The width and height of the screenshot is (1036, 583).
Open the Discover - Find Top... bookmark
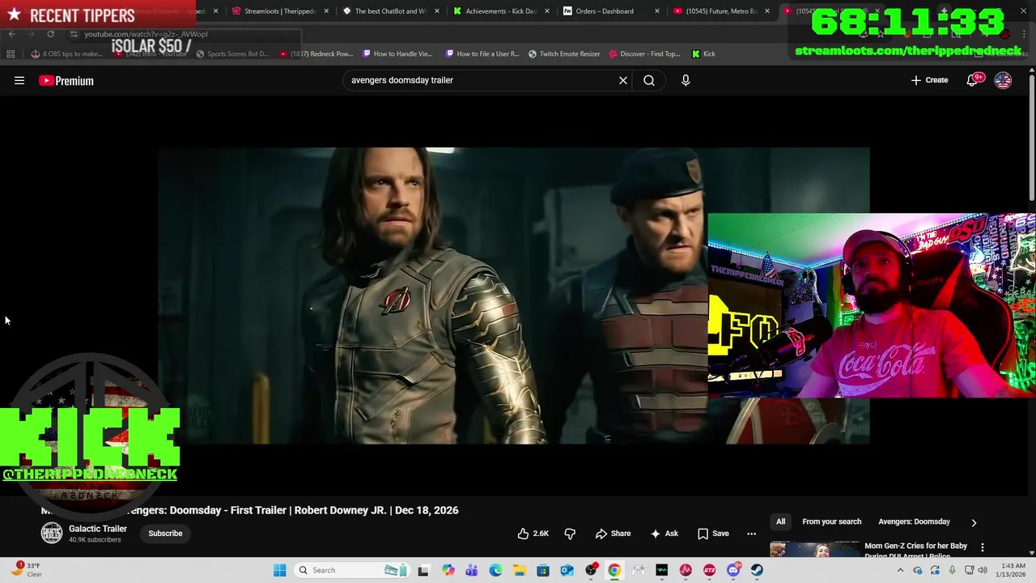pos(644,54)
